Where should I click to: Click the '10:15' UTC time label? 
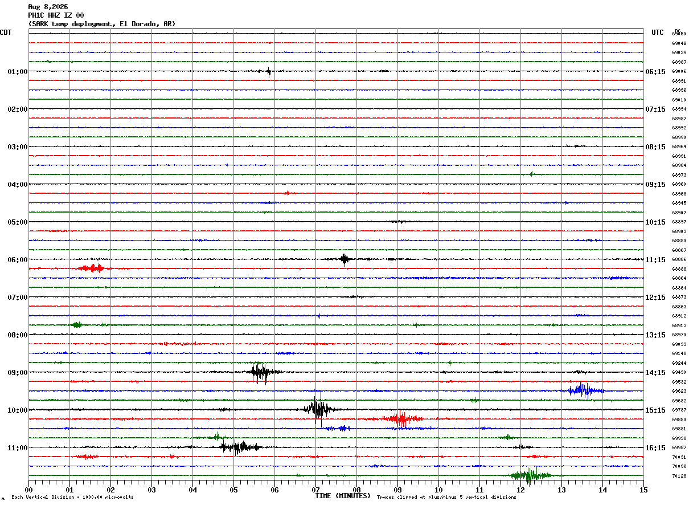(x=655, y=222)
